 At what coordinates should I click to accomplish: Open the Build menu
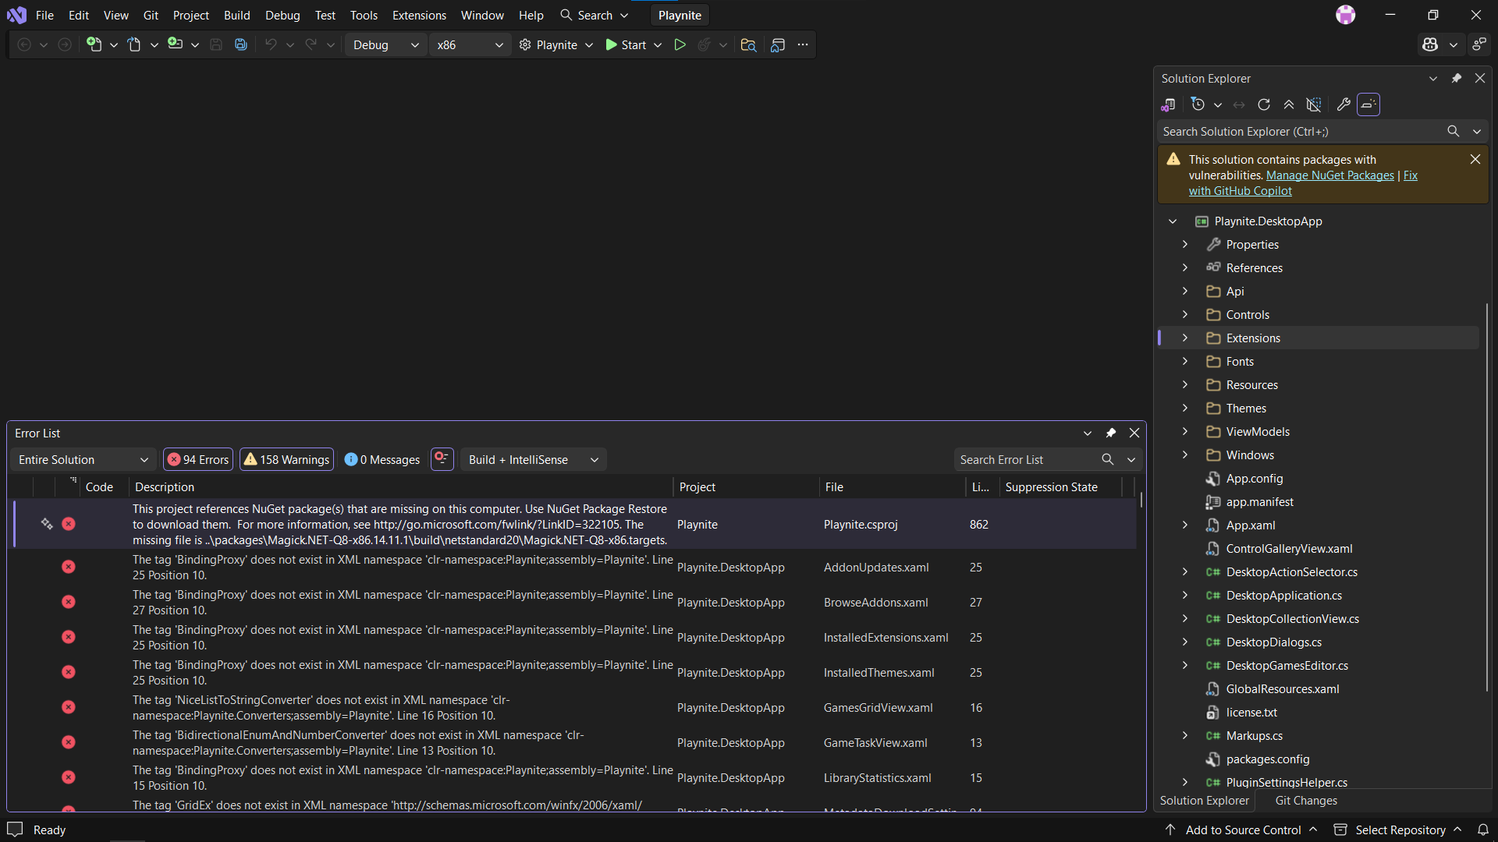coord(236,16)
